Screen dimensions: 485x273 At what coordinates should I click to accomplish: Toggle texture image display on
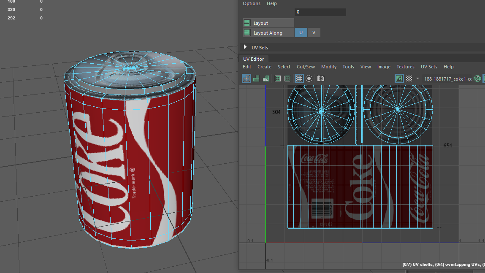(399, 78)
